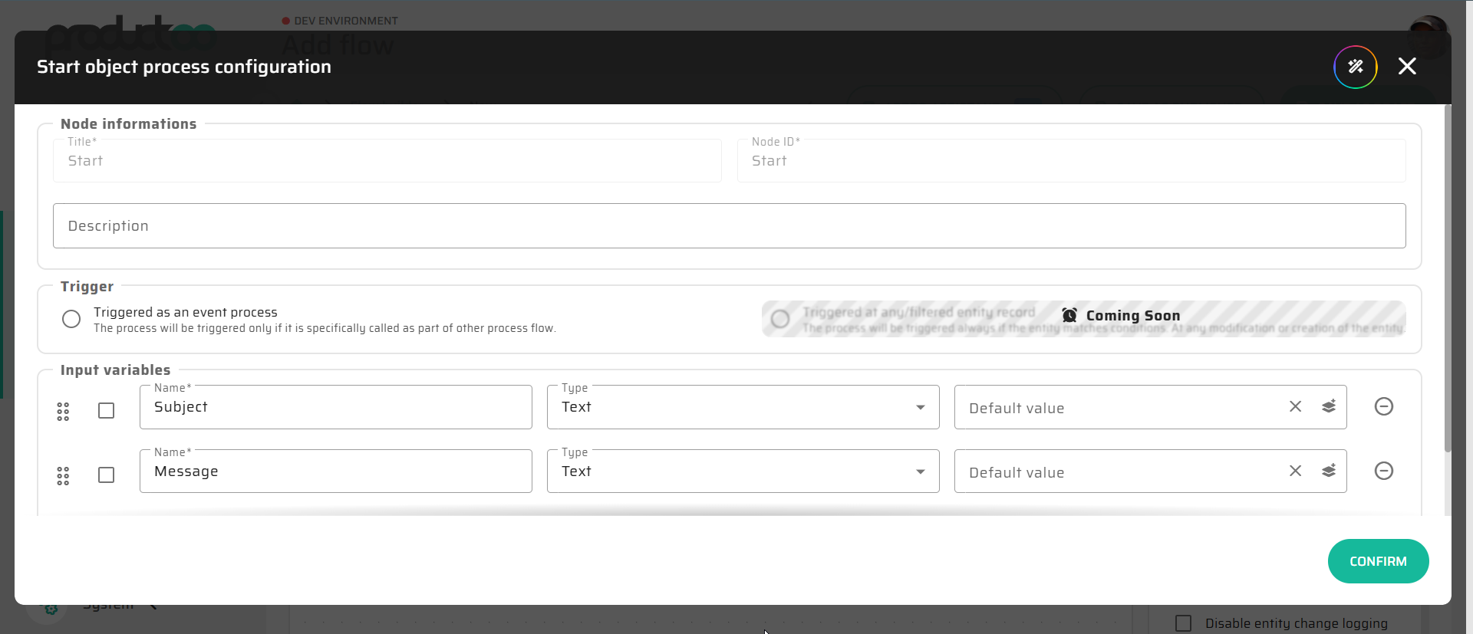Click the drag handle of Subject row
This screenshot has height=634, width=1473.
coord(63,412)
